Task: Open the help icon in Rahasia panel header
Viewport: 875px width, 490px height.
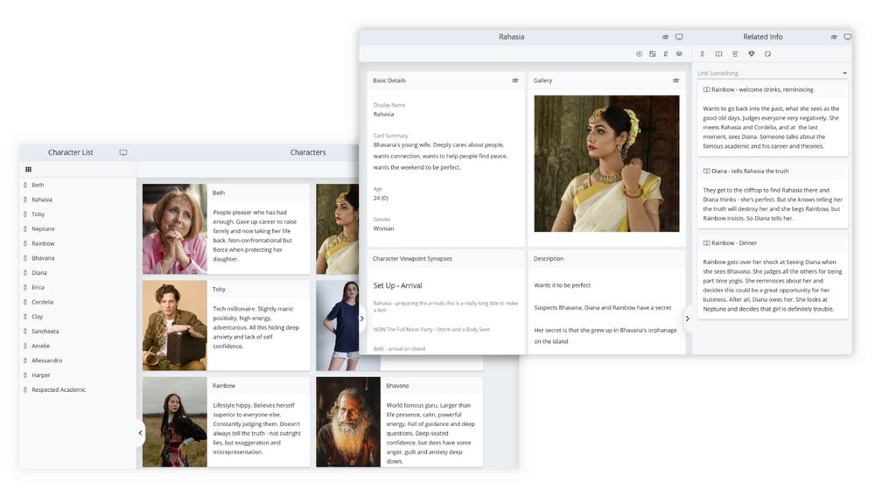Action: tap(665, 37)
